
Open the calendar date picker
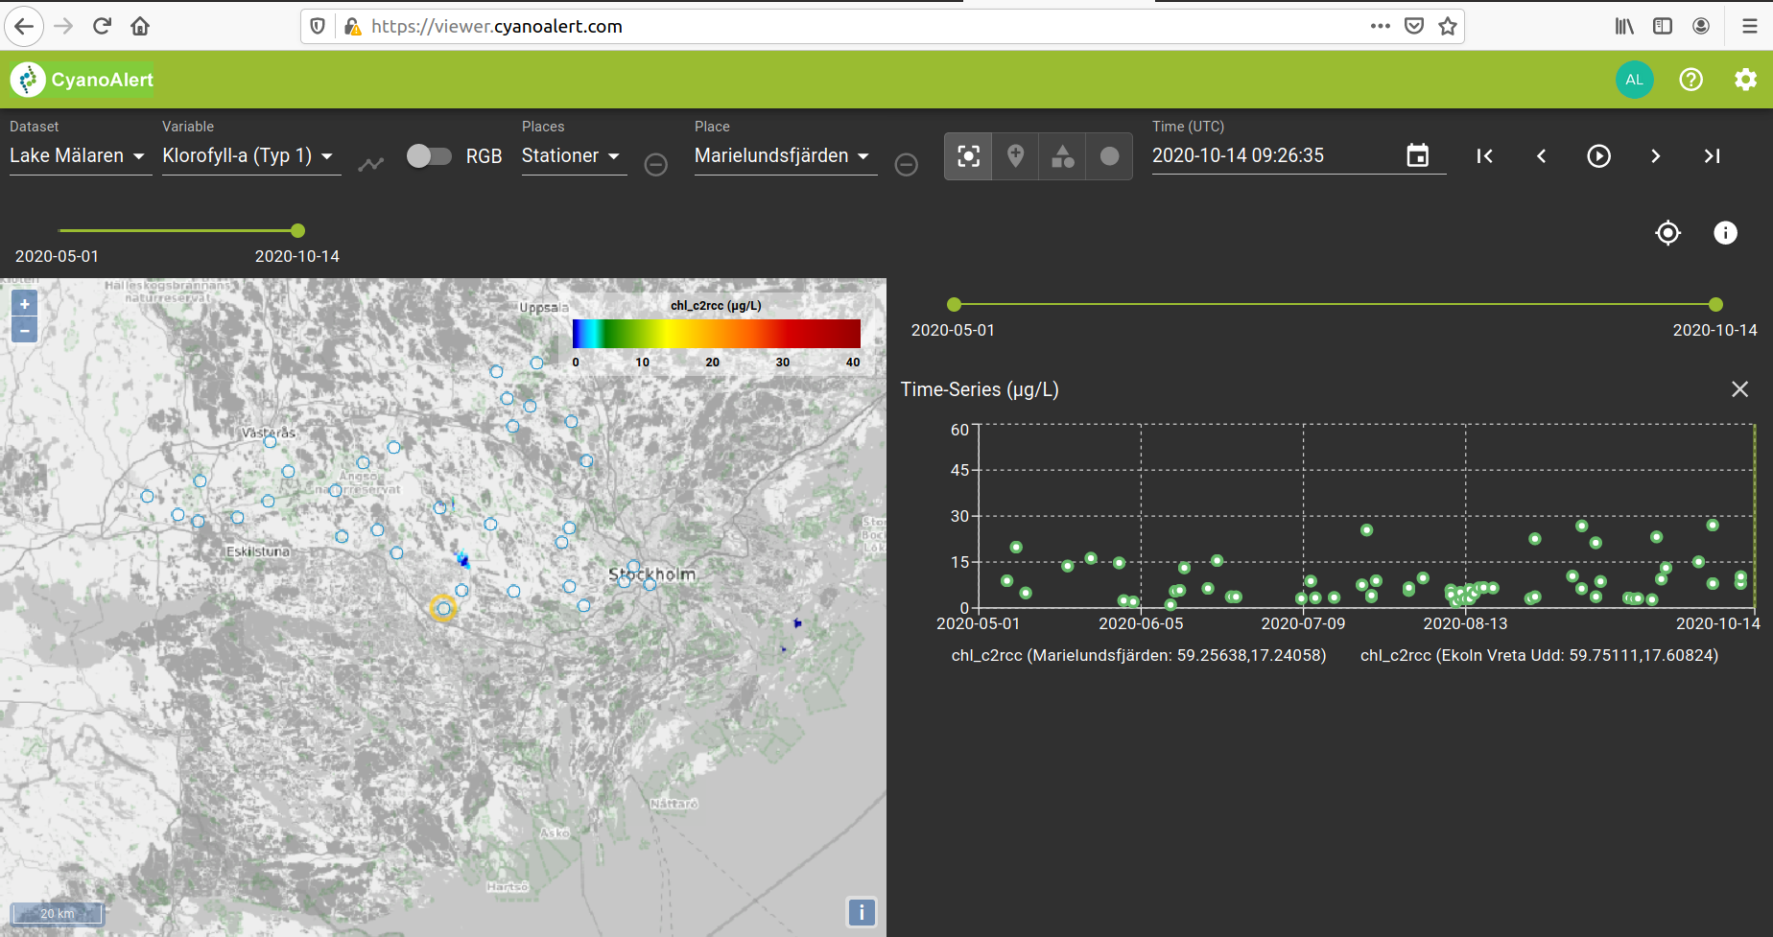coord(1417,155)
